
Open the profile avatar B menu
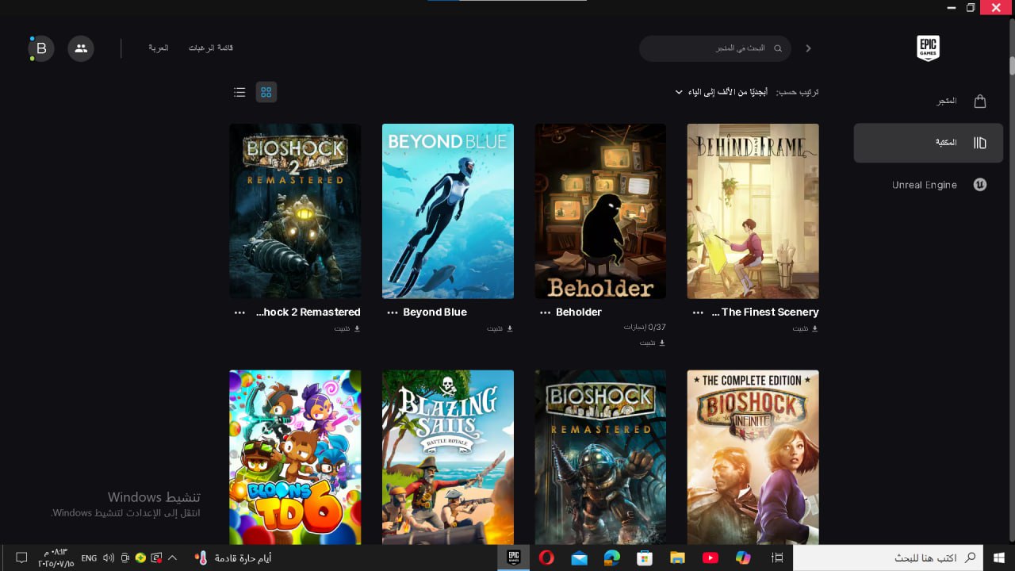point(41,48)
